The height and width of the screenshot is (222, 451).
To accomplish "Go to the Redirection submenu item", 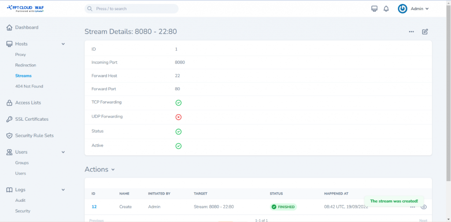I will 26,65.
